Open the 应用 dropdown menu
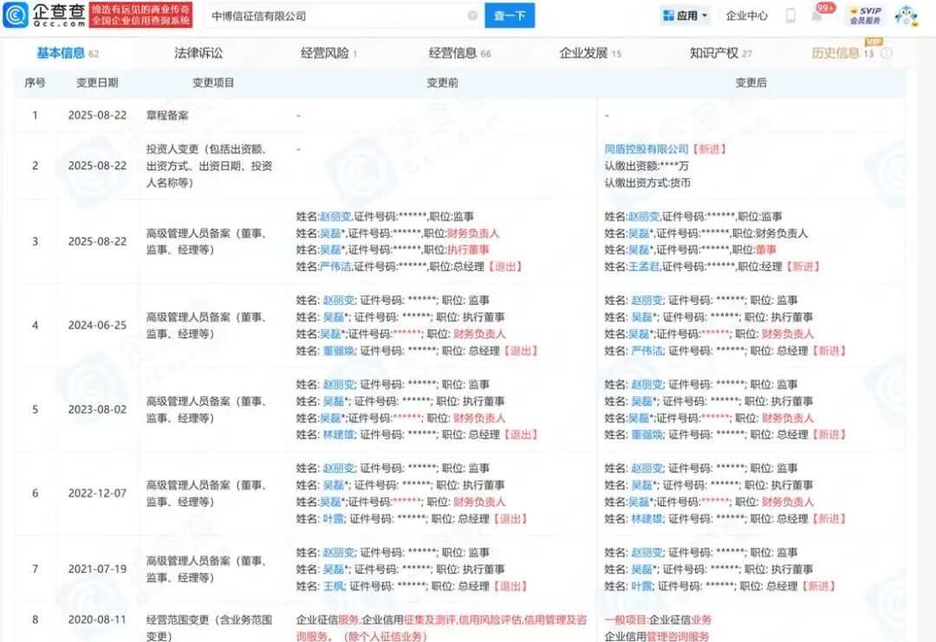Viewport: 936px width, 642px height. (686, 16)
